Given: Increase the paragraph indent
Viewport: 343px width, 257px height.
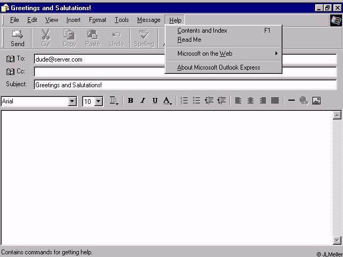Looking at the screenshot, I should click(x=221, y=101).
